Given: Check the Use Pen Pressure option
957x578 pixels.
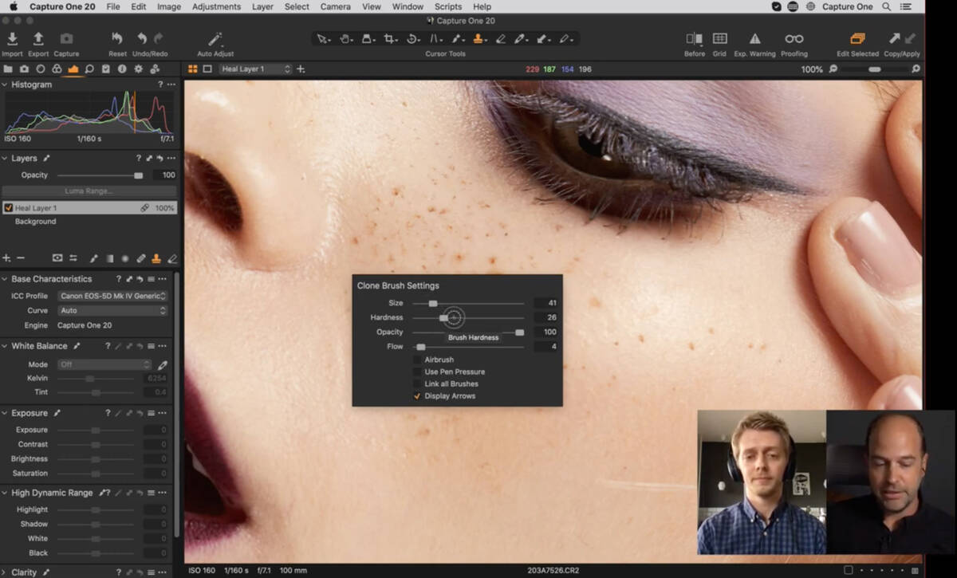Looking at the screenshot, I should click(417, 372).
